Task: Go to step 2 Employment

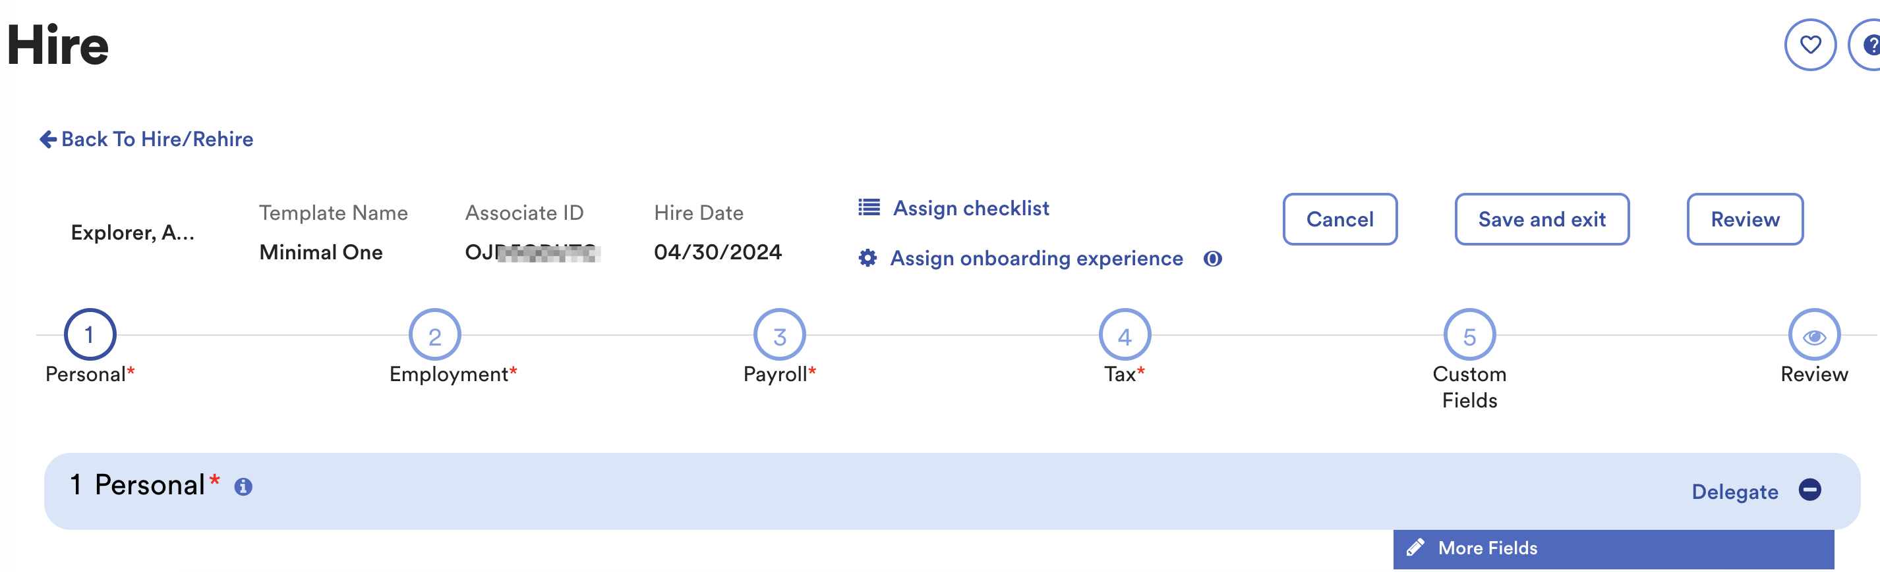Action: [434, 335]
